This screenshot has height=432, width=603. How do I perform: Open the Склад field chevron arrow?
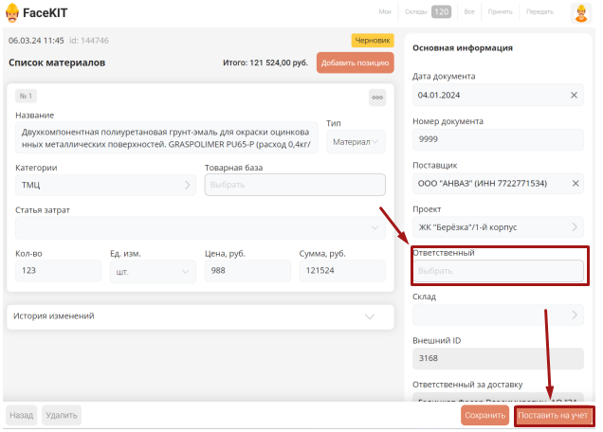coord(573,315)
